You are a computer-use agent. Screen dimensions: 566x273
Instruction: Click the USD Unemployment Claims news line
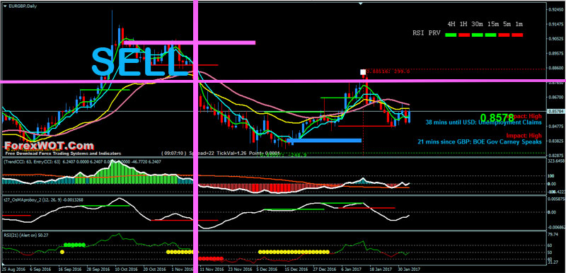click(x=484, y=122)
